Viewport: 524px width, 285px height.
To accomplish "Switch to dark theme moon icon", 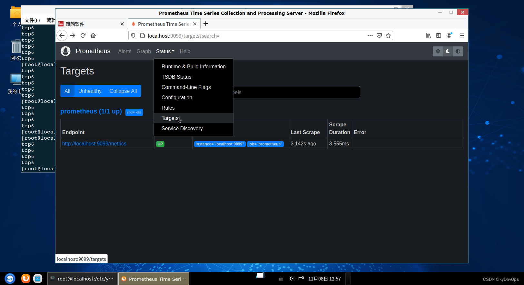I will pos(448,51).
